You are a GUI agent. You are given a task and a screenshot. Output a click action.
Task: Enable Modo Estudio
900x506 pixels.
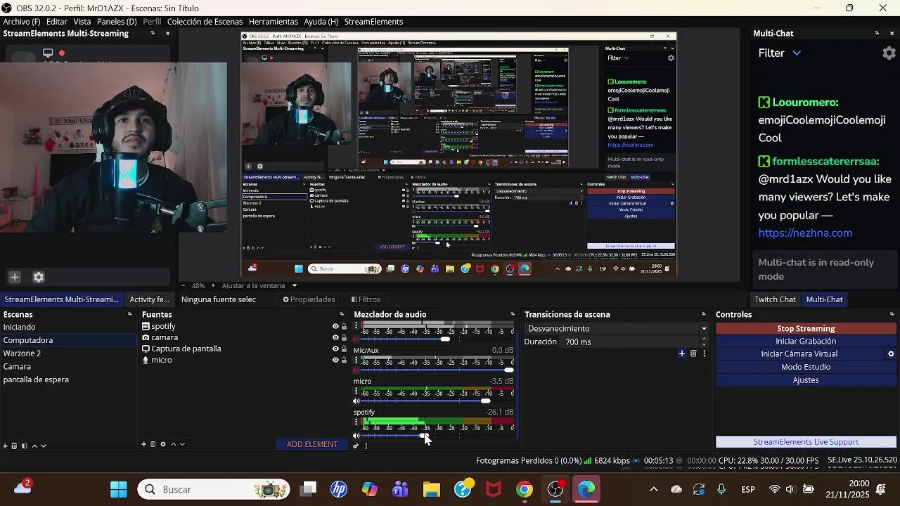point(806,368)
